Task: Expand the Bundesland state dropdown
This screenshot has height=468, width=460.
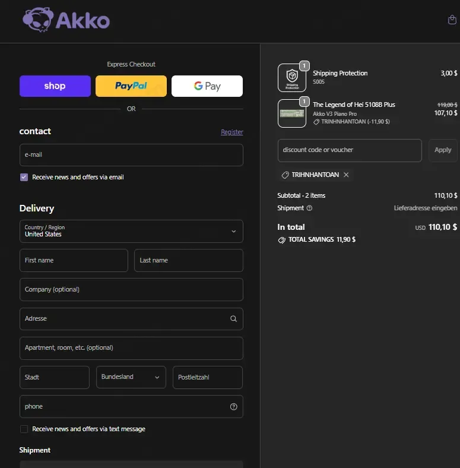Action: (x=131, y=377)
